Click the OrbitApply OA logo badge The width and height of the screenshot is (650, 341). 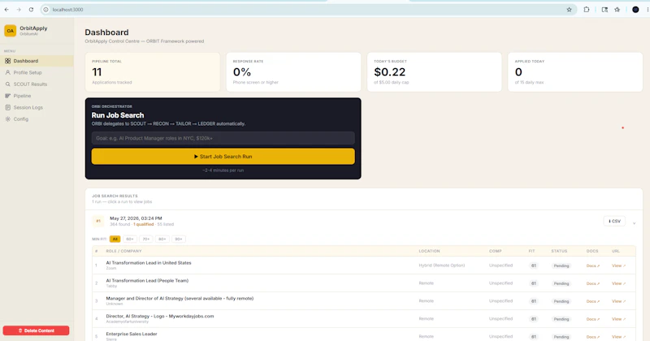(x=10, y=31)
